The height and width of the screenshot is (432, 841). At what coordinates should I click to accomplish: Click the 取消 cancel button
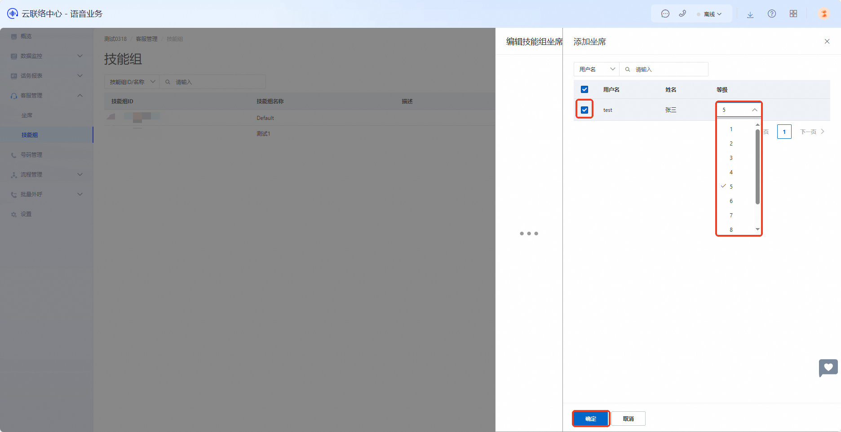pyautogui.click(x=629, y=419)
